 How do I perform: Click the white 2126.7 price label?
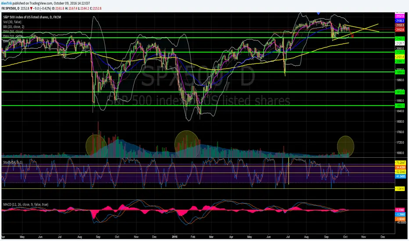[400, 43]
